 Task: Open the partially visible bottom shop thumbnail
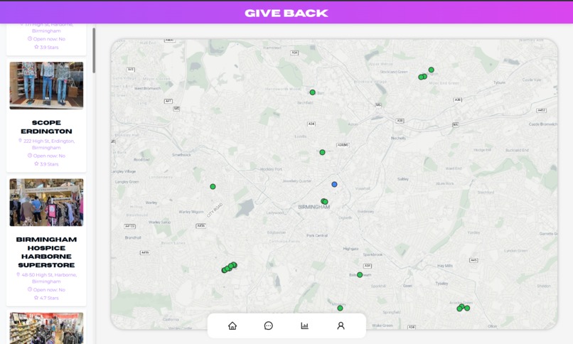tap(46, 328)
